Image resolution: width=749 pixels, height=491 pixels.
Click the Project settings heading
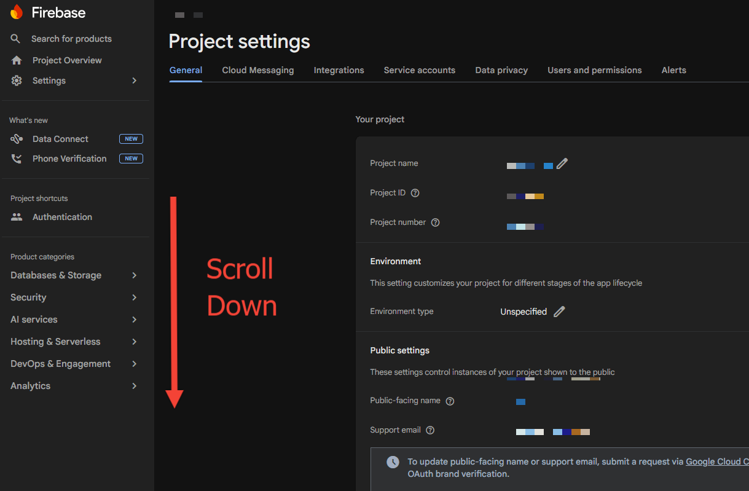pos(239,42)
